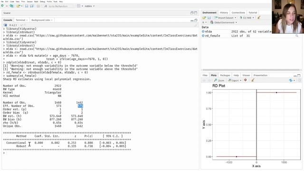Screen dimensions: 304x171
Task: Click the Create Project icon
Action: [x=11, y=6]
